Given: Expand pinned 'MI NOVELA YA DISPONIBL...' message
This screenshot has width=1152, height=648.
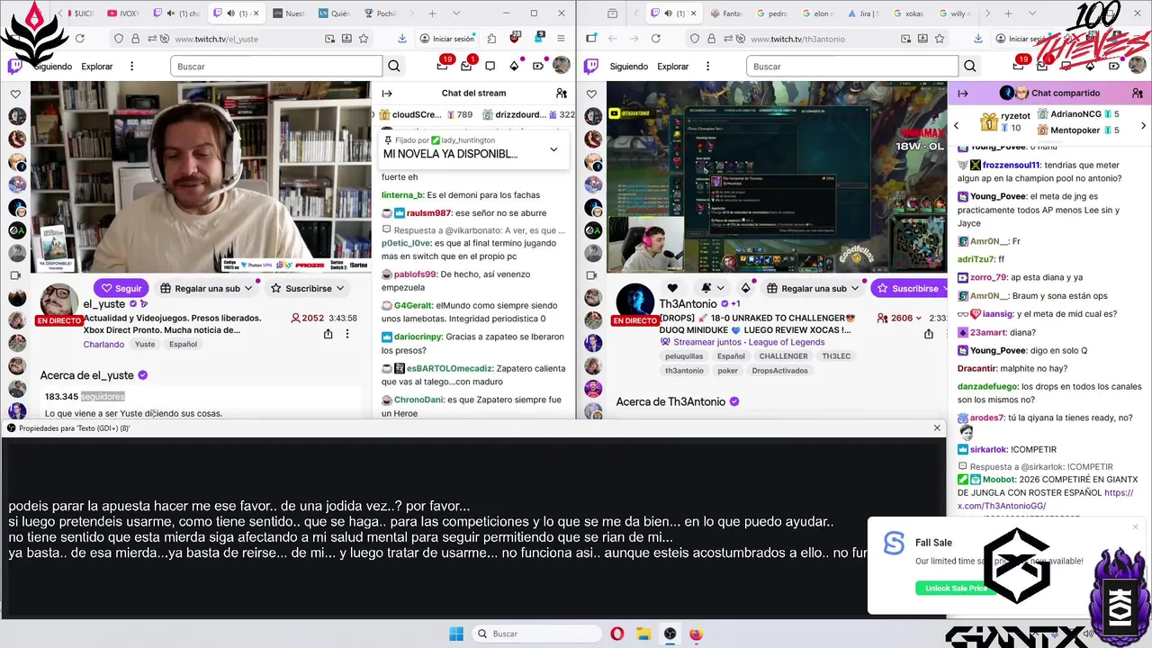Looking at the screenshot, I should pyautogui.click(x=553, y=149).
